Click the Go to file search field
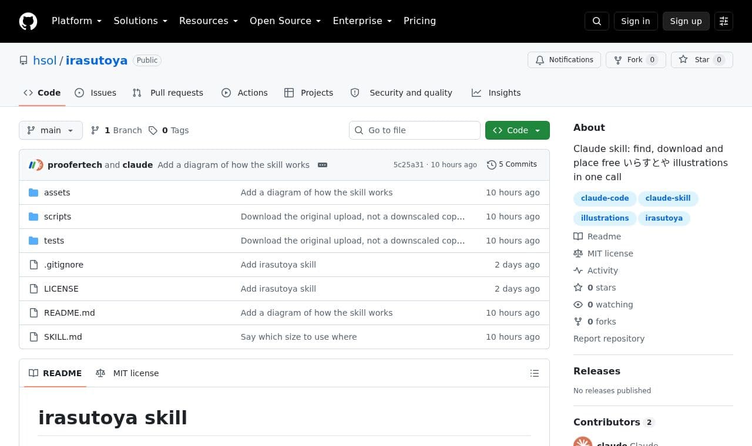752x446 pixels. (x=415, y=130)
